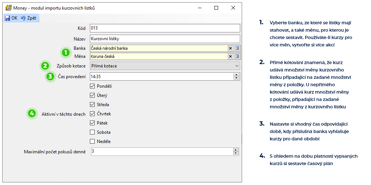Click the Způsob kotace label
Image resolution: width=371 pixels, height=185 pixels.
(71, 66)
